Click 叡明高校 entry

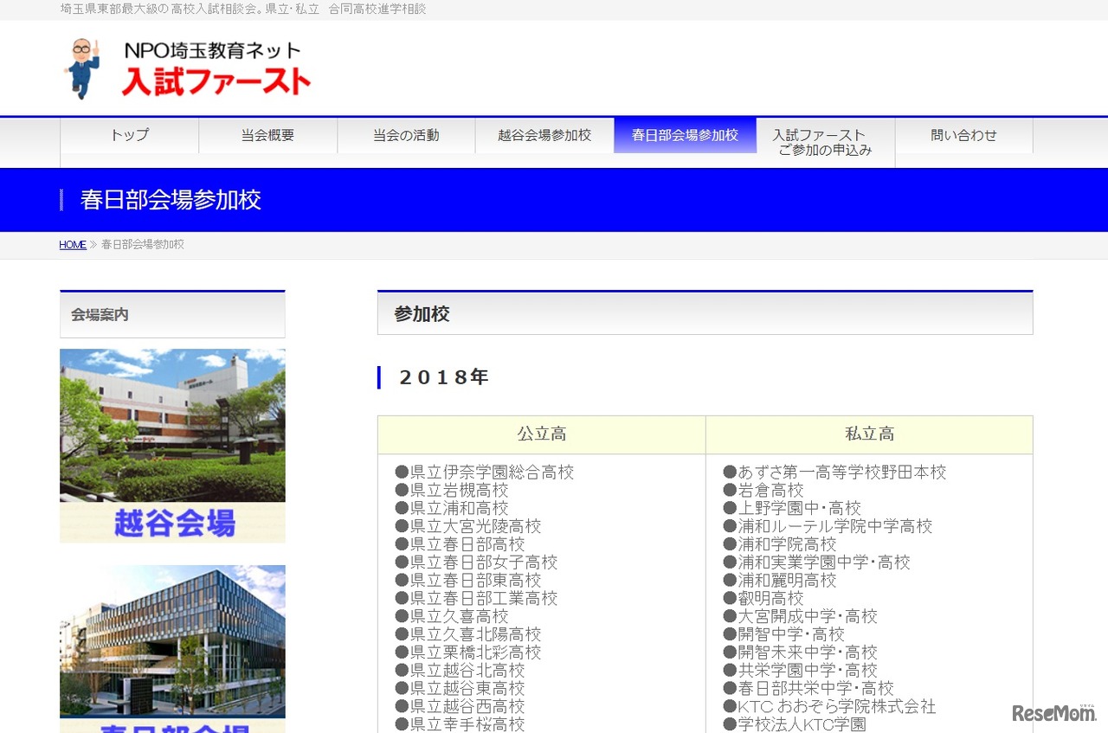(x=763, y=598)
